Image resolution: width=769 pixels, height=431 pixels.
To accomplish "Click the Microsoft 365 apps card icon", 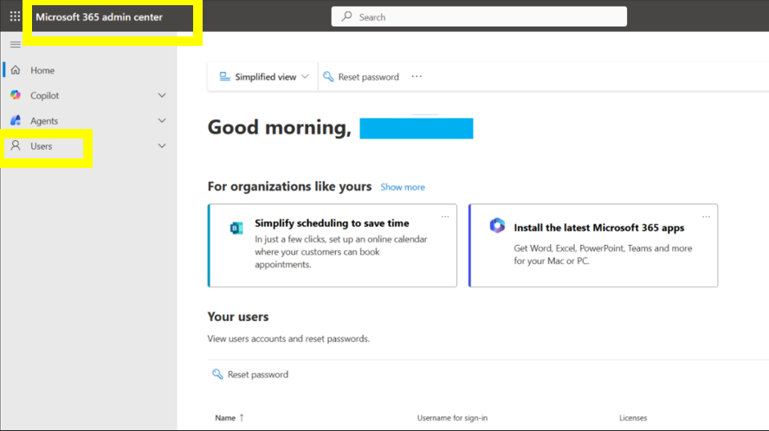I will click(x=497, y=226).
